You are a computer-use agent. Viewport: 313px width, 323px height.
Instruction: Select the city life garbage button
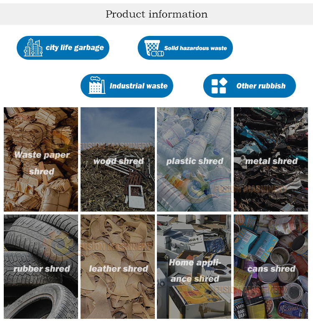click(63, 48)
